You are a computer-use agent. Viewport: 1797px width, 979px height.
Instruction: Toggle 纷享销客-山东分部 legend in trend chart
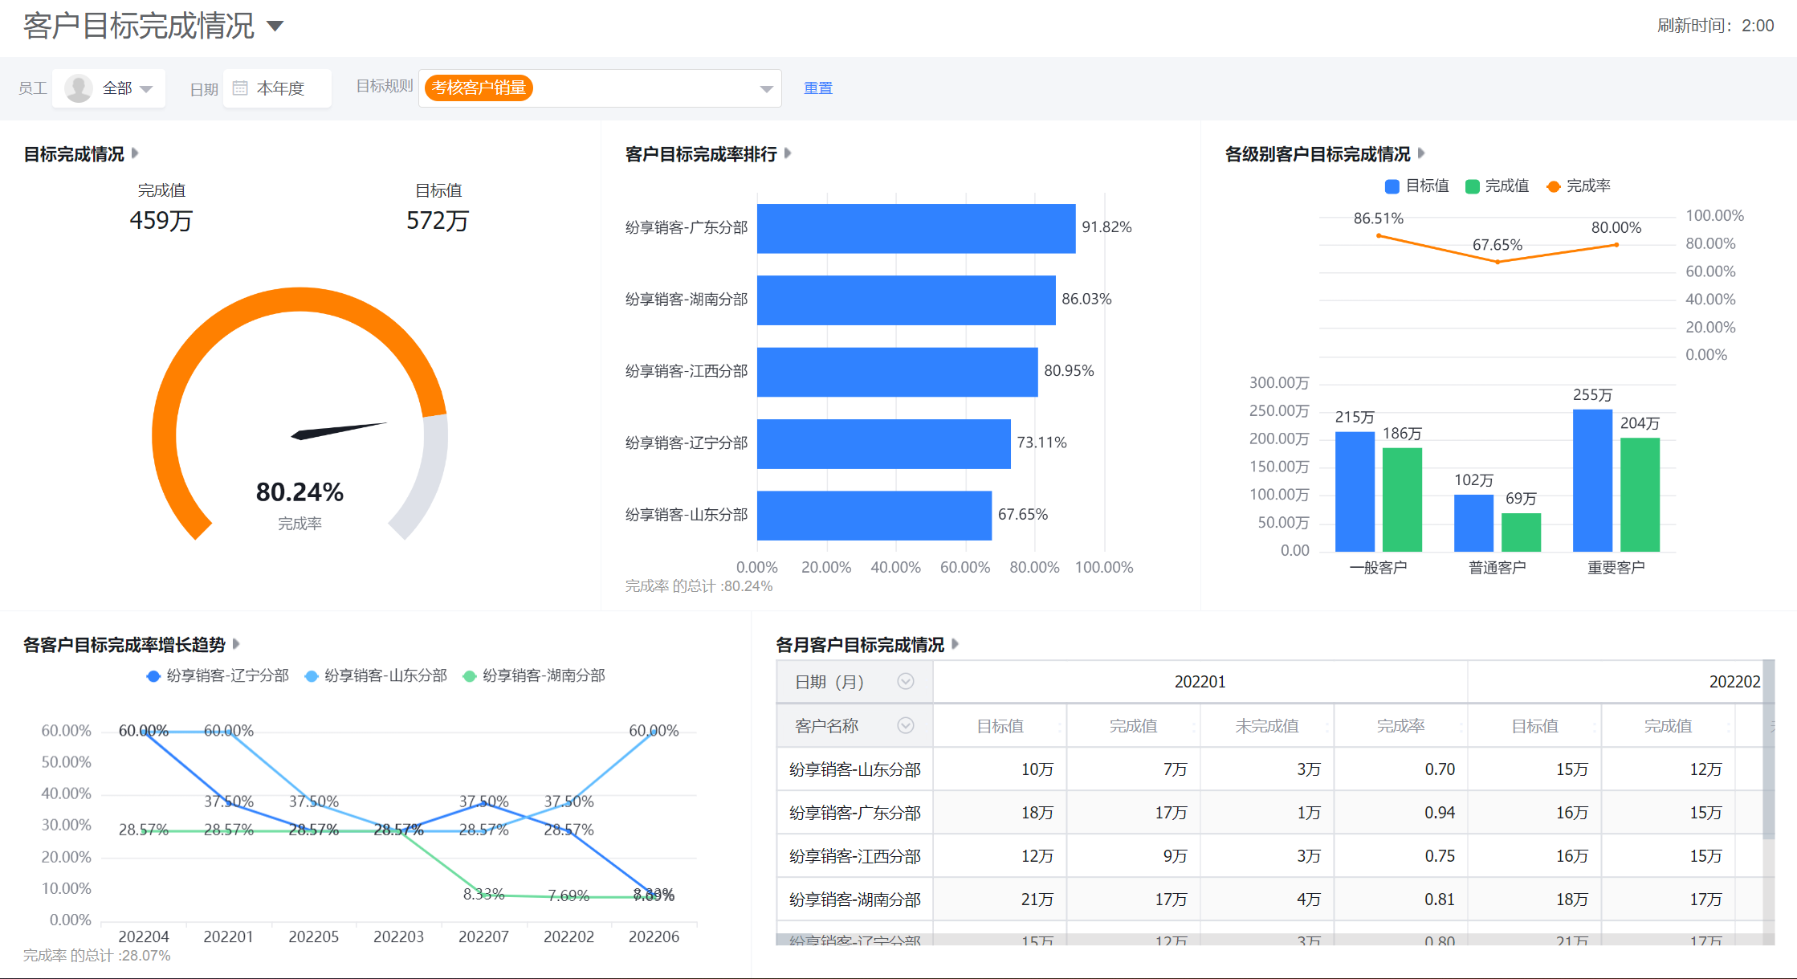[376, 676]
